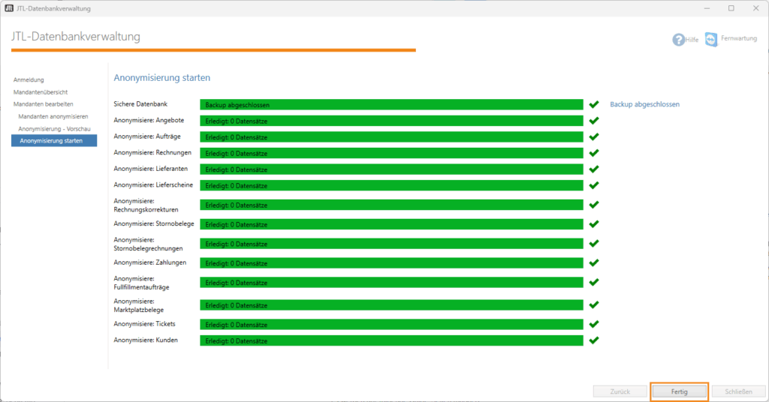The width and height of the screenshot is (769, 402).
Task: Click checkmark next to Anonymisiere: Kunden
Action: (594, 340)
